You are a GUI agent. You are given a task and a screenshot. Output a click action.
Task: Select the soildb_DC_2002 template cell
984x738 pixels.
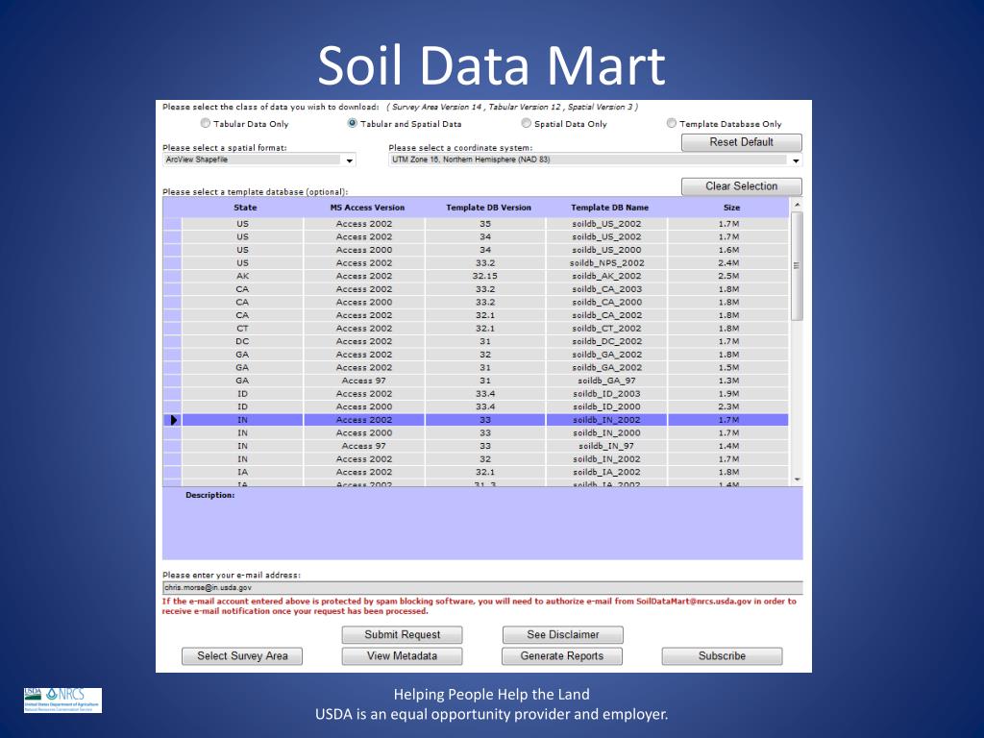[x=607, y=341]
